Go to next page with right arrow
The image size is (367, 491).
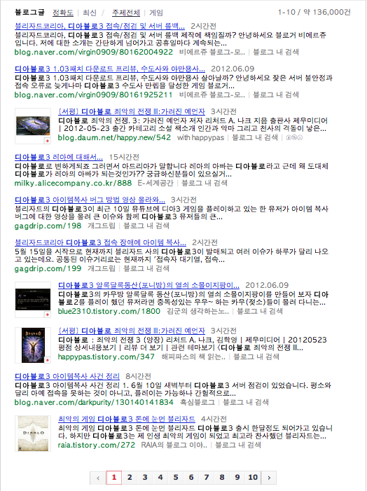pos(269,478)
